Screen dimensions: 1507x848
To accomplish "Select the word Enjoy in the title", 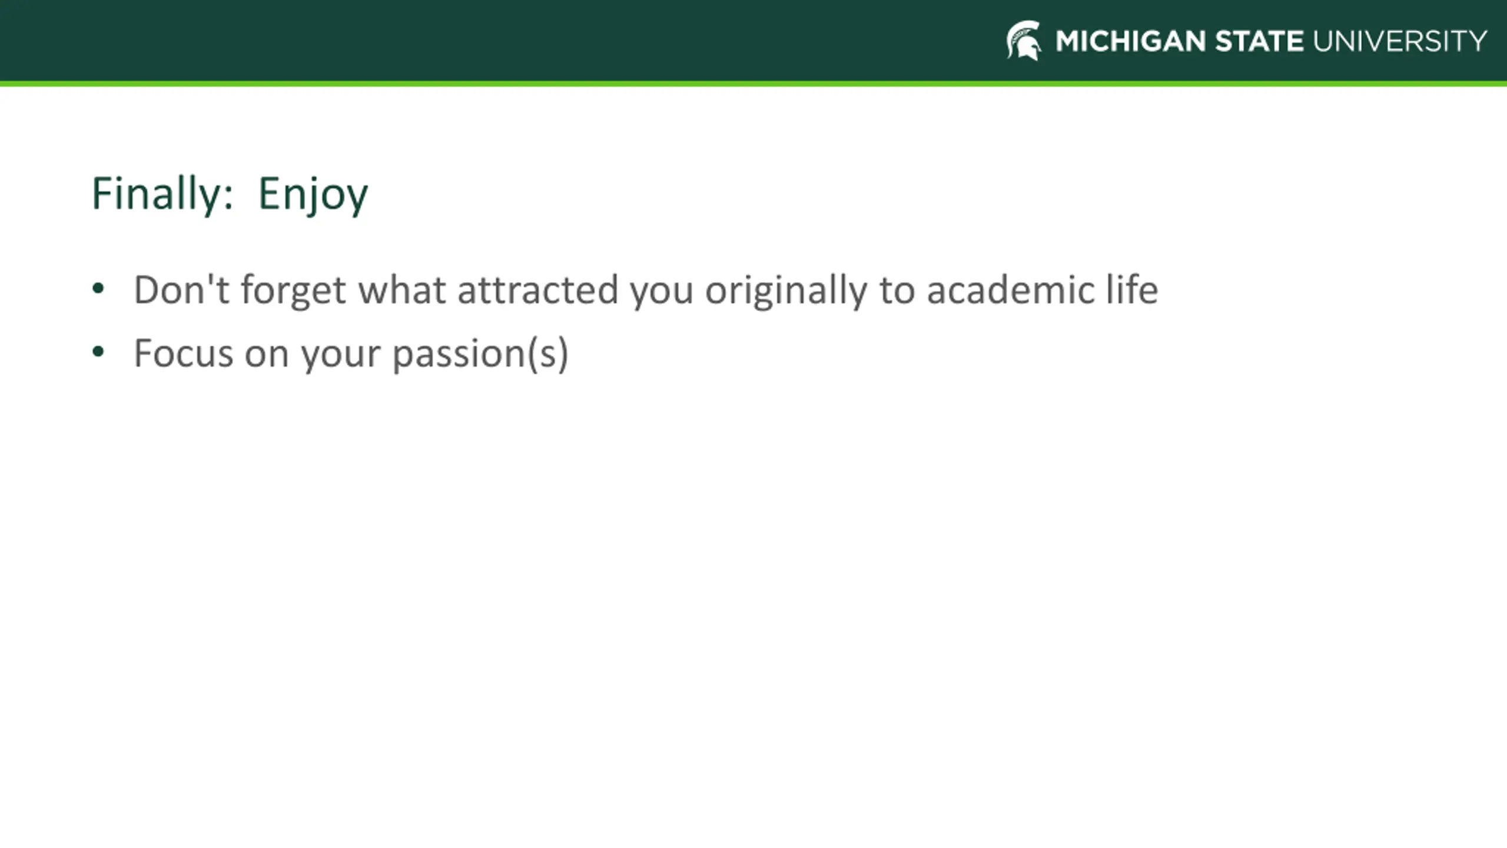I will (x=313, y=194).
